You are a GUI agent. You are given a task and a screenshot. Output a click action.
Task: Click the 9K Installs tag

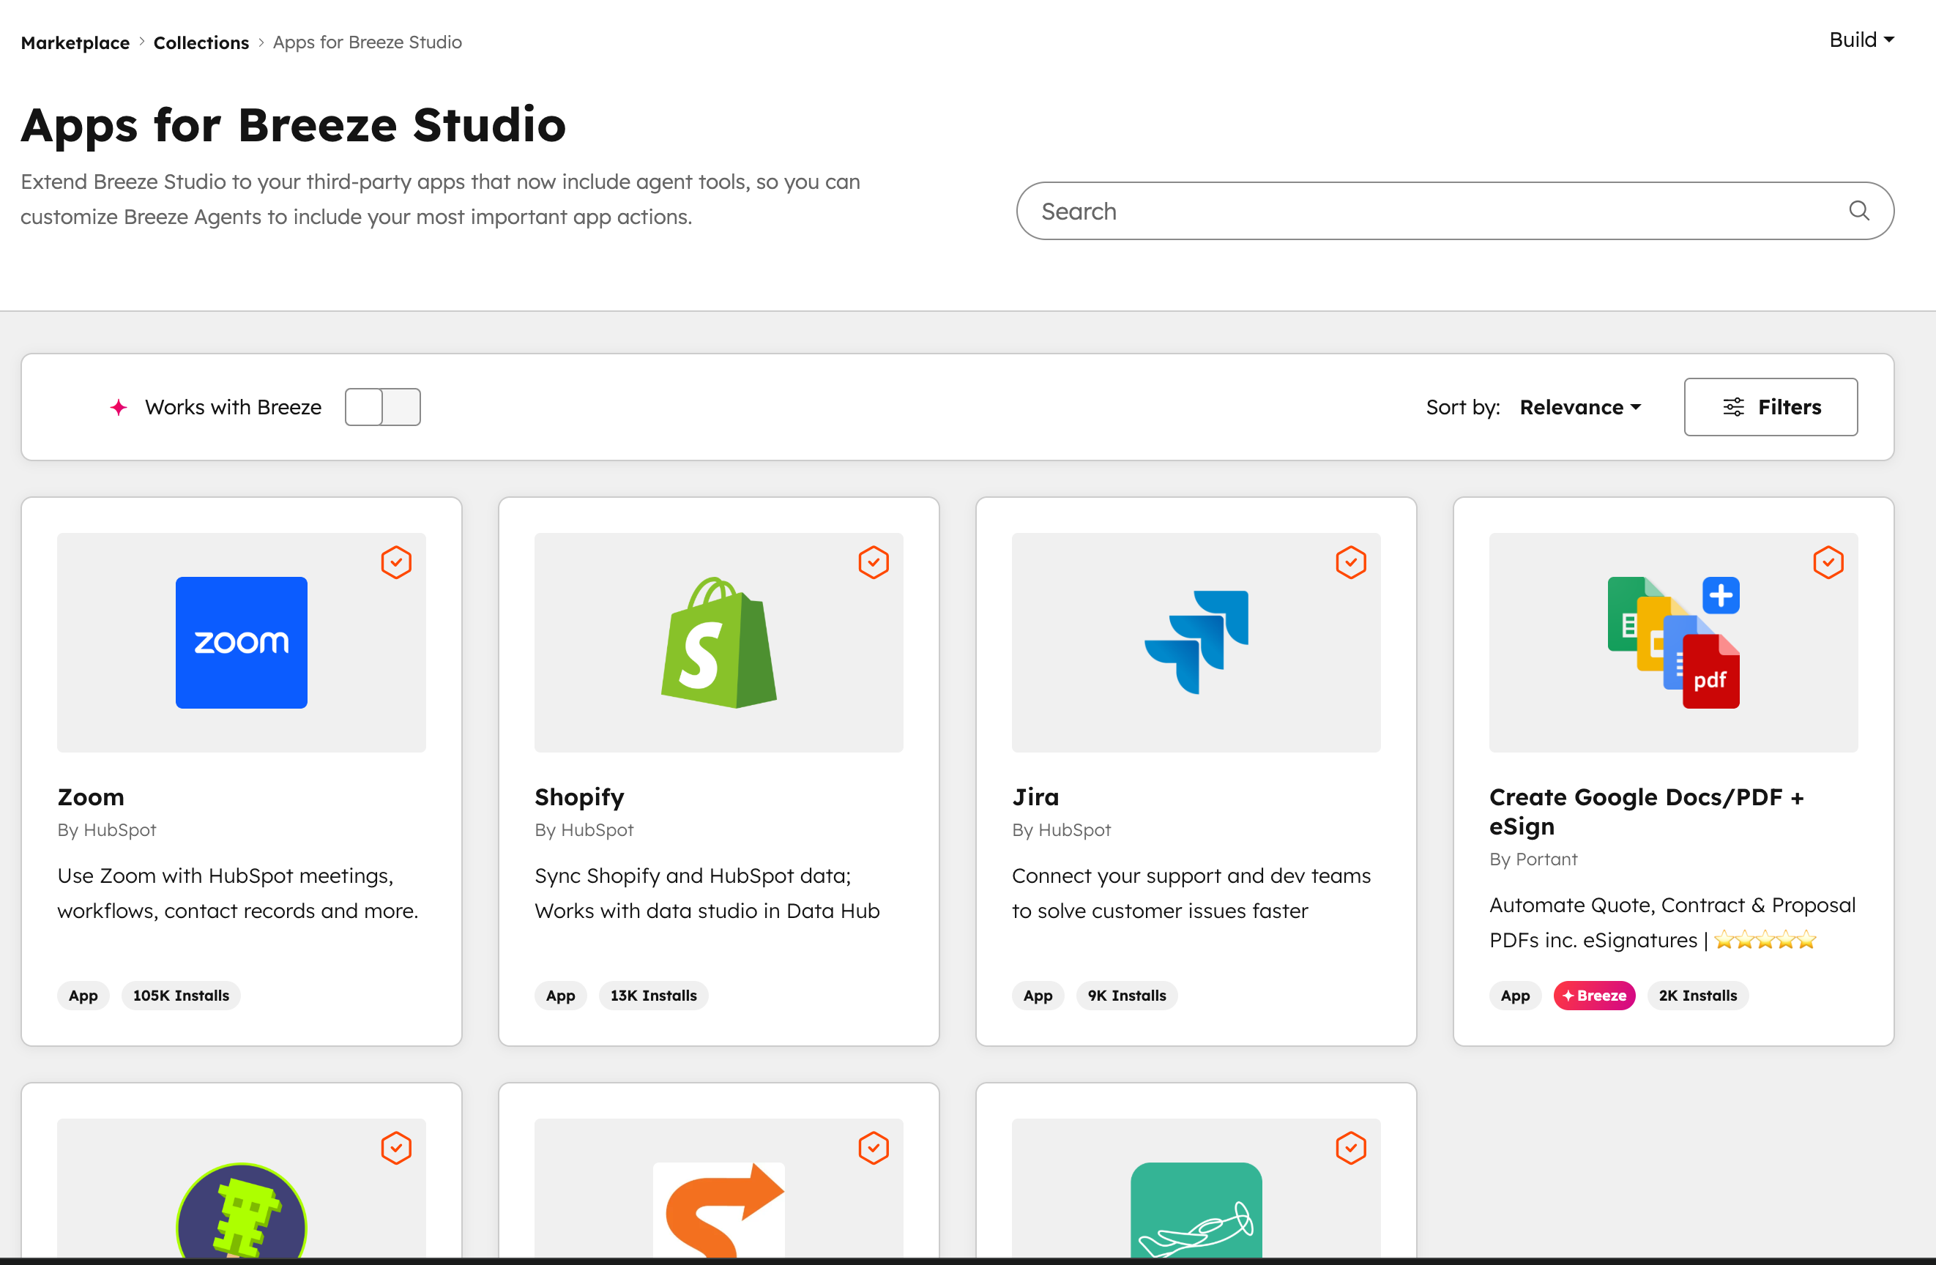[x=1127, y=995]
